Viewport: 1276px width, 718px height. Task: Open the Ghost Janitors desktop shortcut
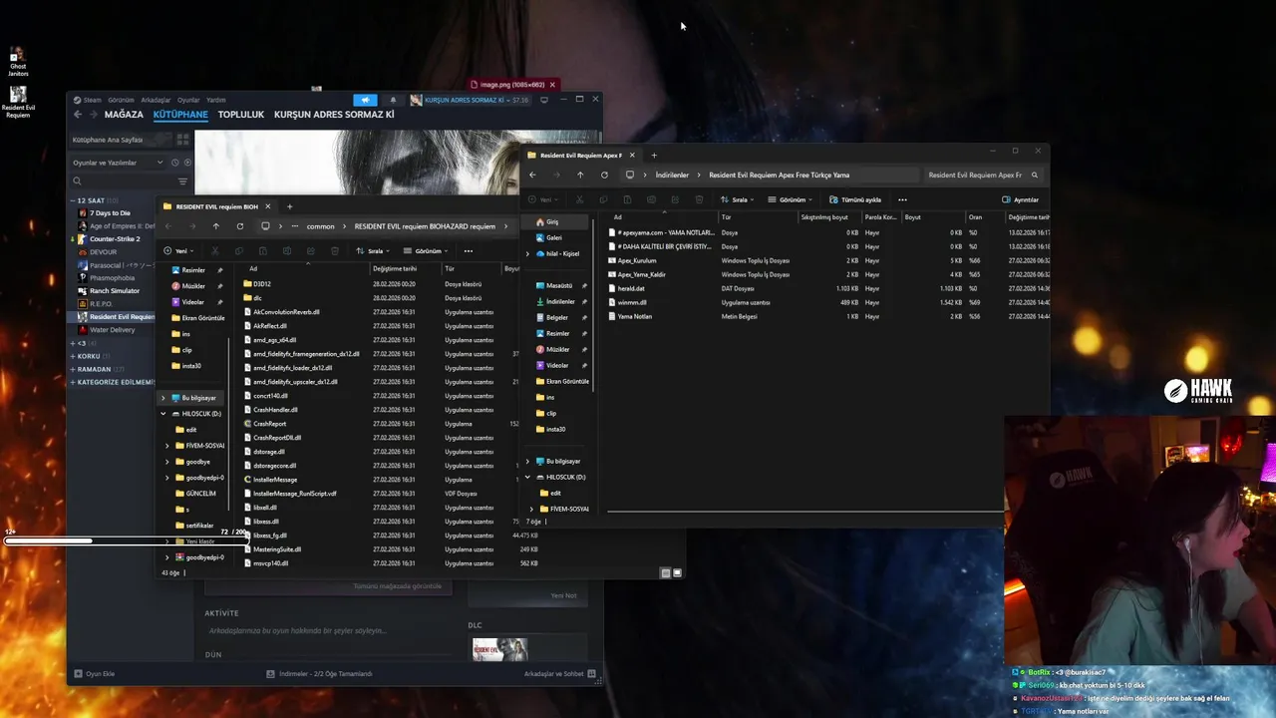tap(18, 61)
